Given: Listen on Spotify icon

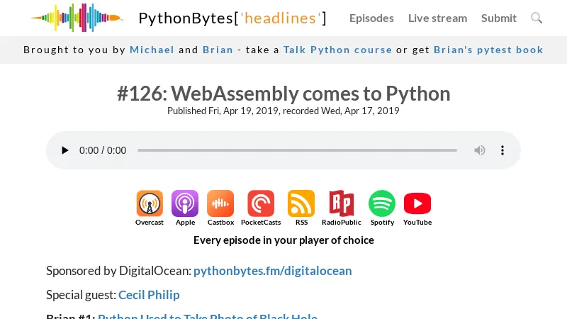Looking at the screenshot, I should click(x=382, y=204).
